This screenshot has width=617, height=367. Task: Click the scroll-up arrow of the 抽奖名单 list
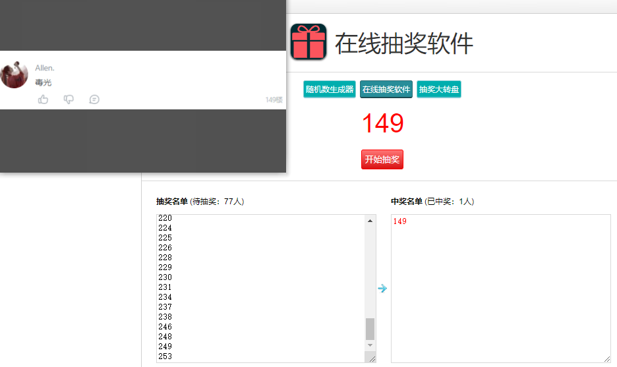coord(370,221)
